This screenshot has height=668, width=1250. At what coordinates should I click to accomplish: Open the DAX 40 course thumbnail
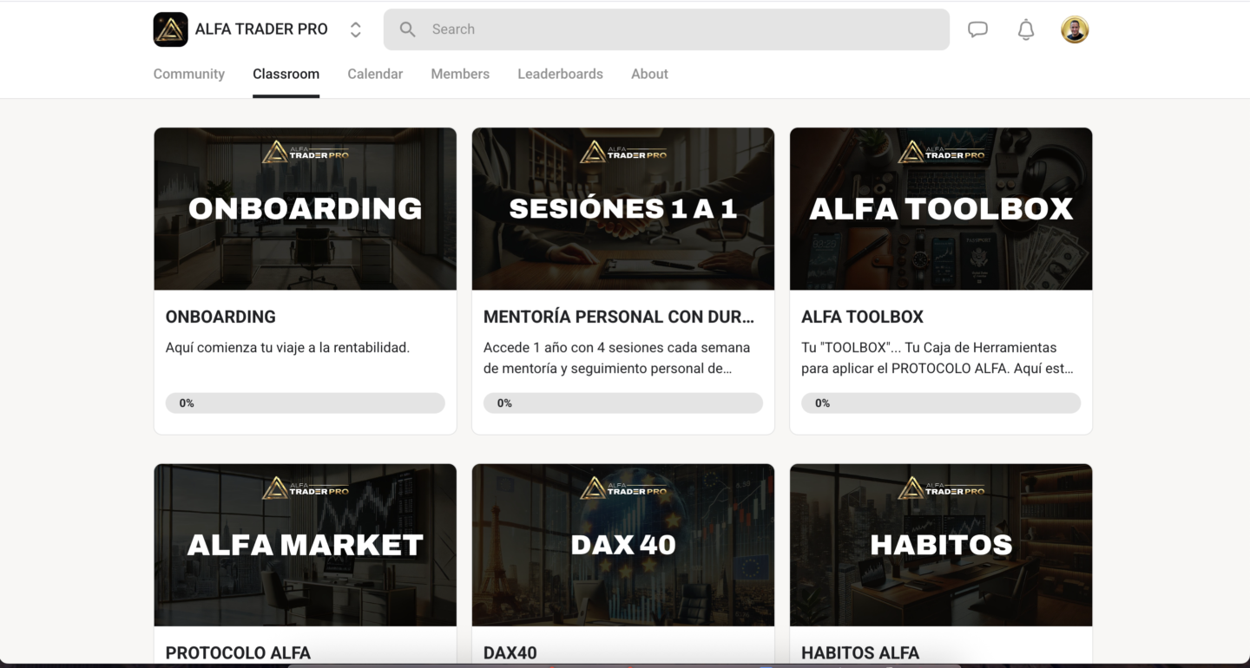tap(623, 545)
